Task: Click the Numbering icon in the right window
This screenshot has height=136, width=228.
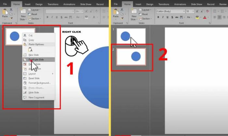Action: [223, 11]
